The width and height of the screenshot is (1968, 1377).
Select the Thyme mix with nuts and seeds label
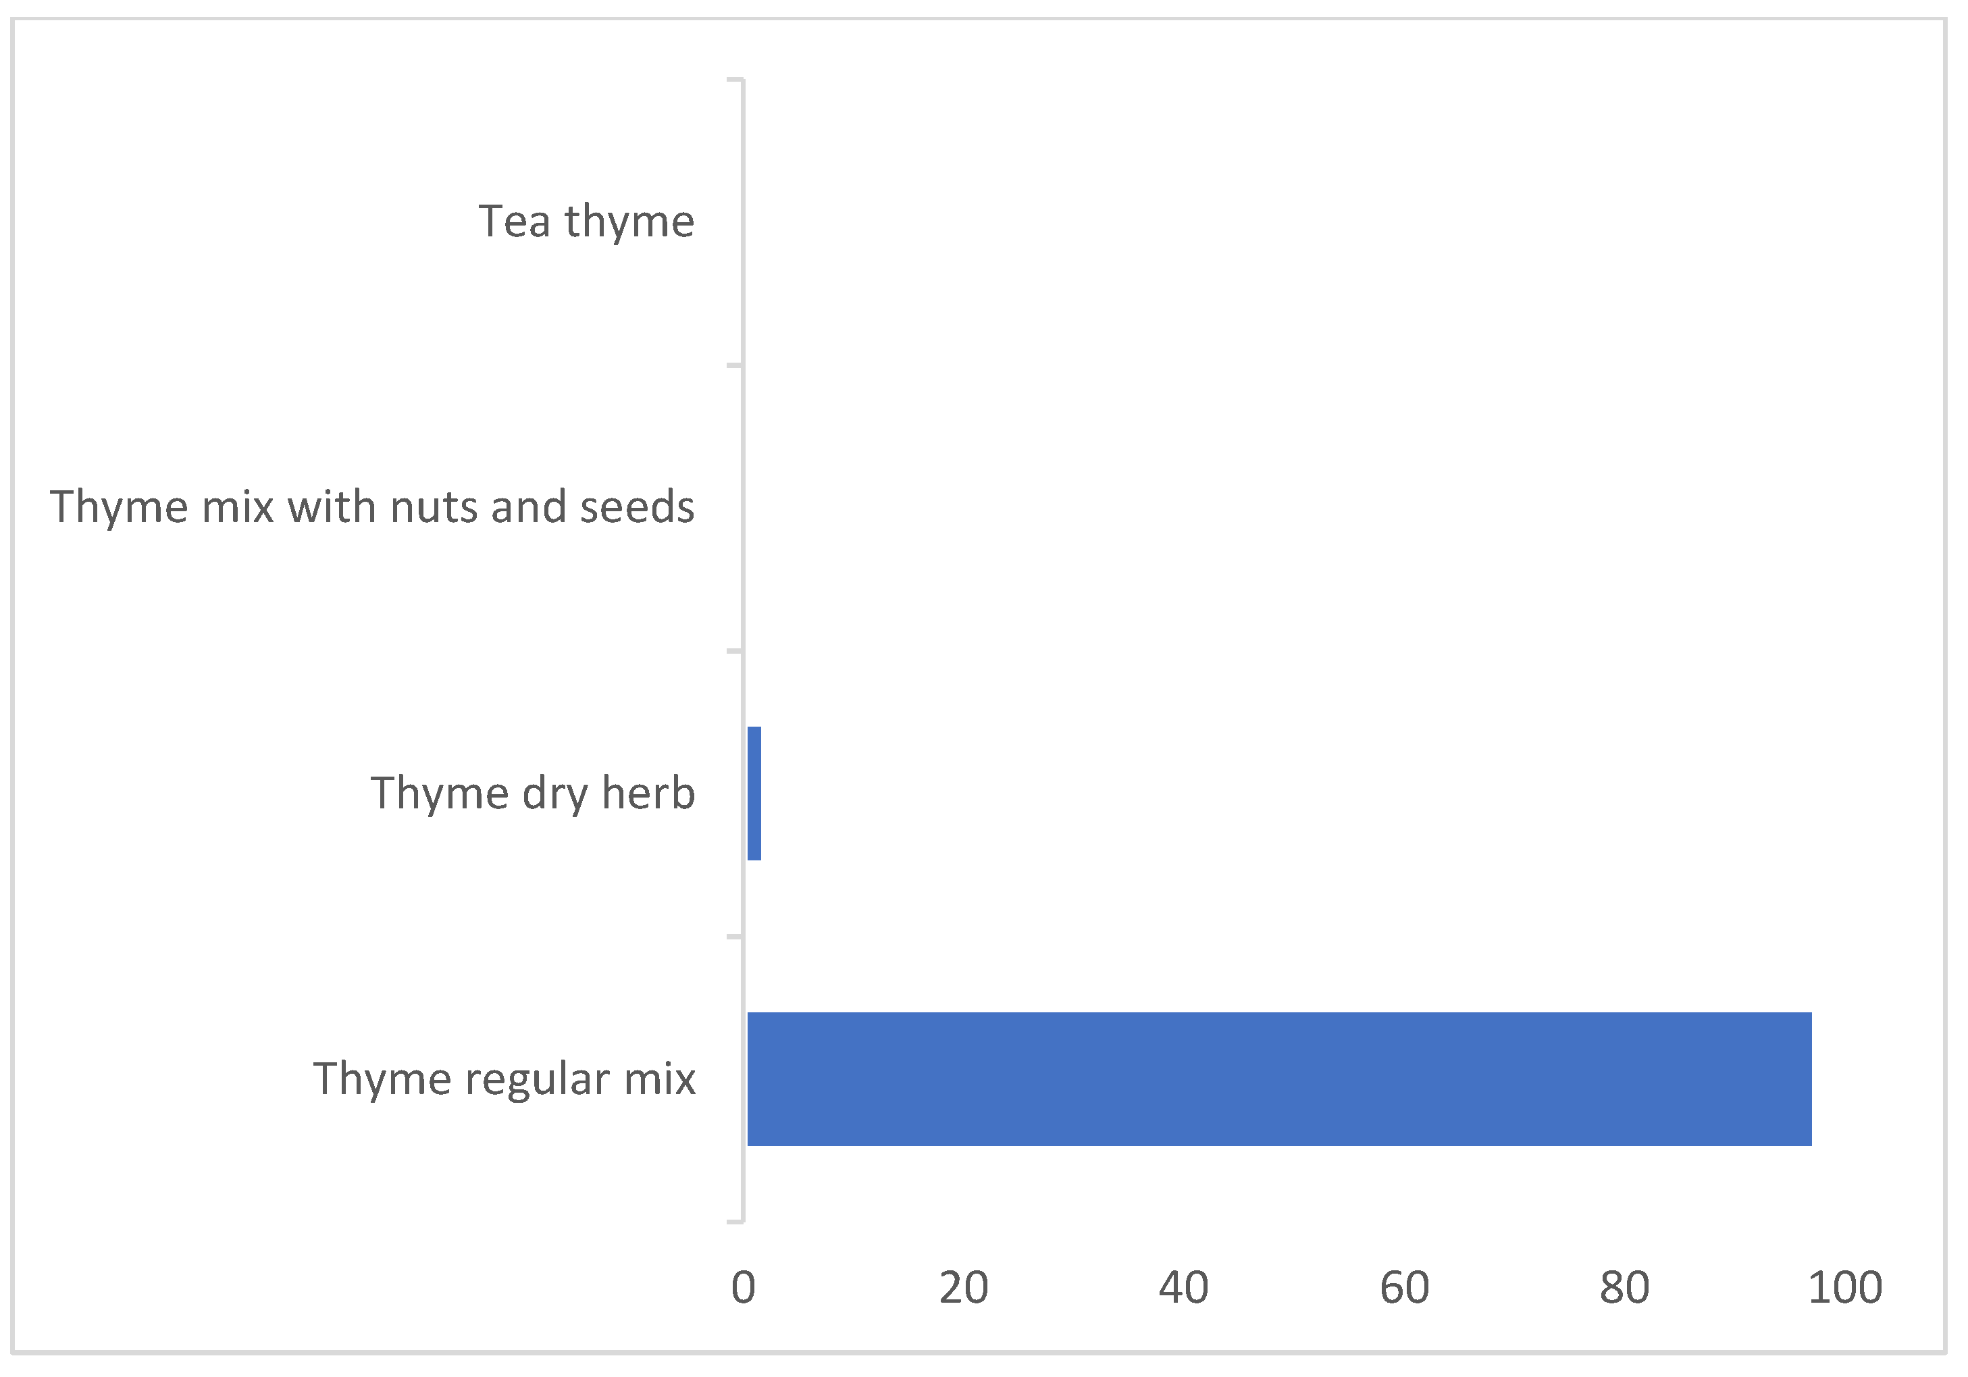coord(372,506)
